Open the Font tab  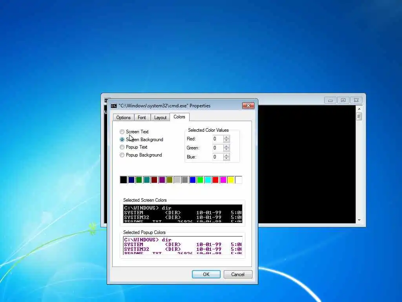coord(142,117)
